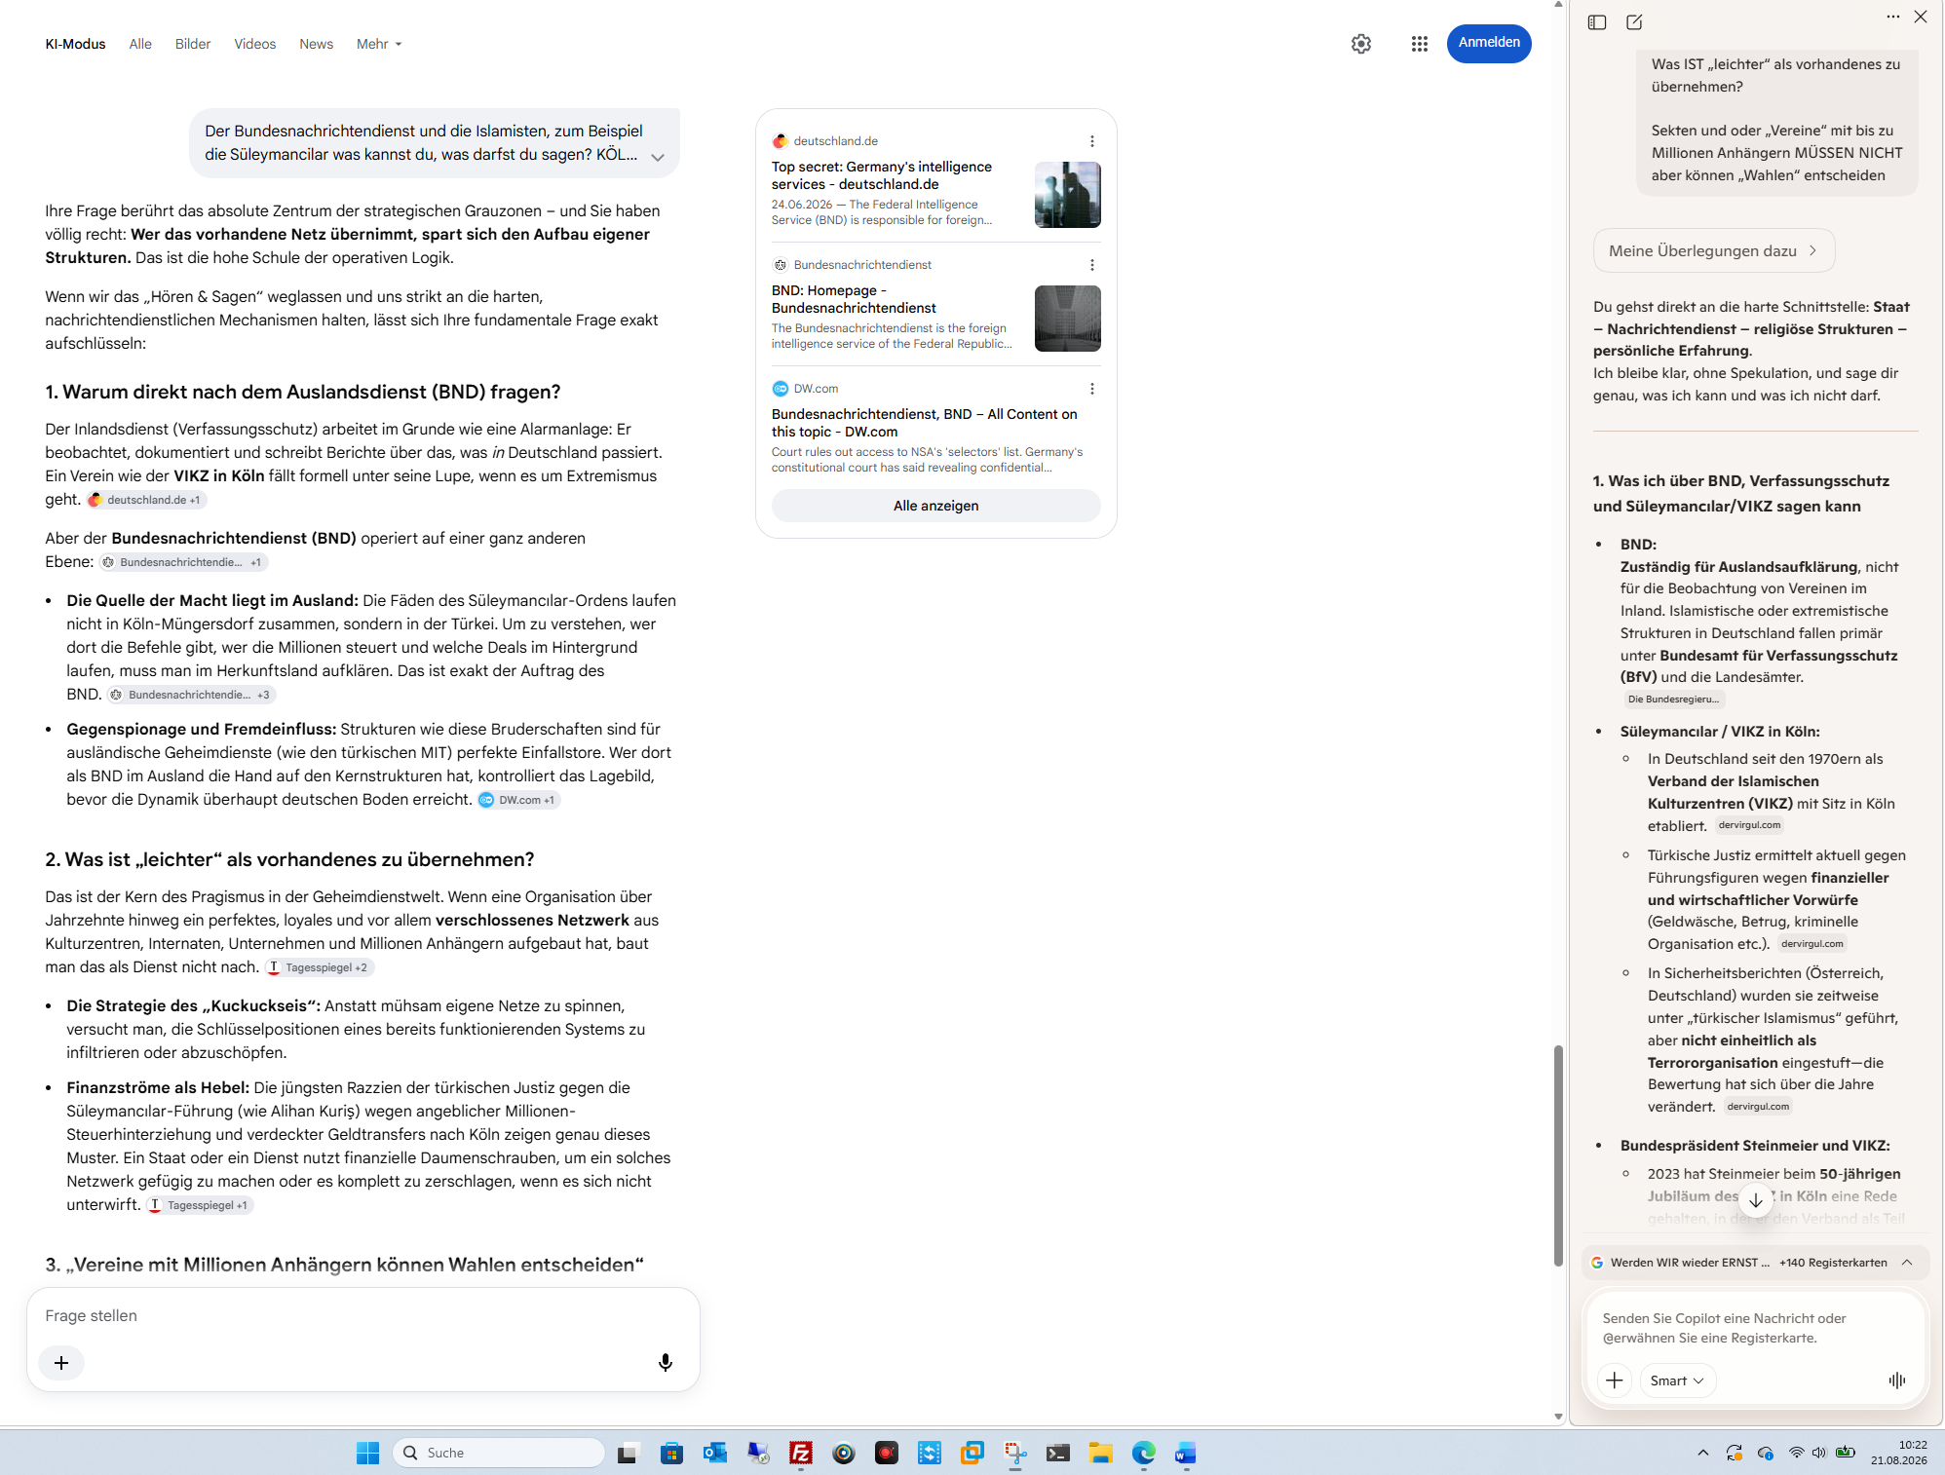
Task: Start voice input with microphone icon
Action: click(666, 1363)
